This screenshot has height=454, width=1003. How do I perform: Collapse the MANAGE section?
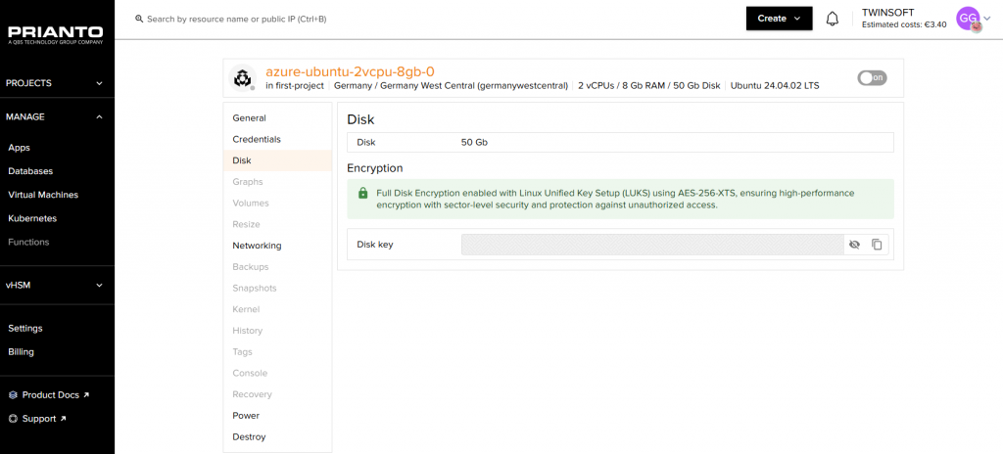click(56, 116)
